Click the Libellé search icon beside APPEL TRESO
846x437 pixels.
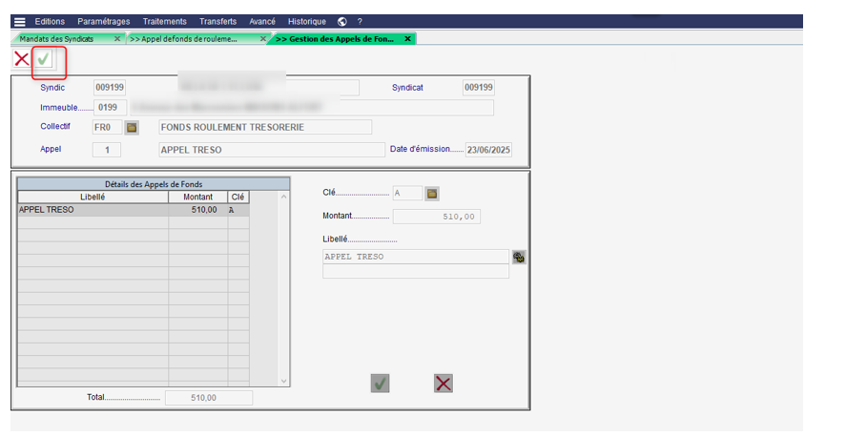519,257
